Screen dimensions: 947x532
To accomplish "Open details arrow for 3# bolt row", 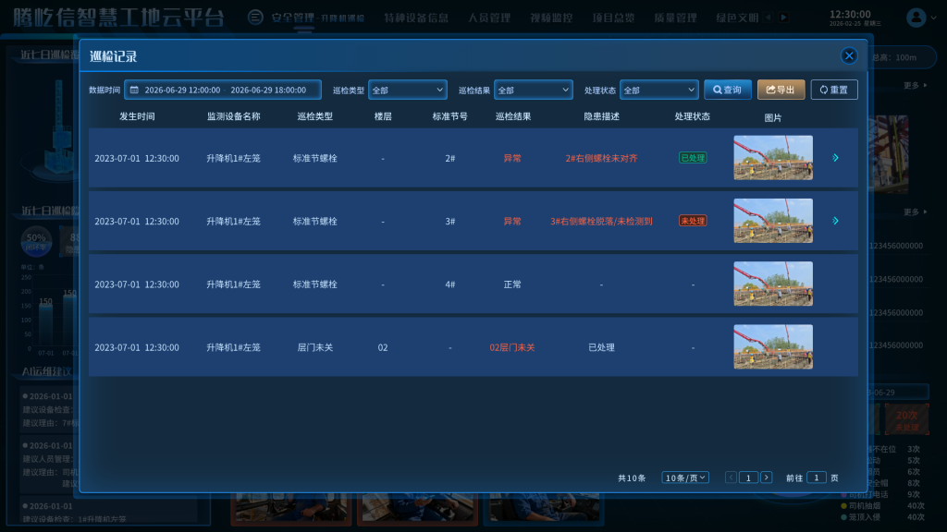I will tap(835, 221).
